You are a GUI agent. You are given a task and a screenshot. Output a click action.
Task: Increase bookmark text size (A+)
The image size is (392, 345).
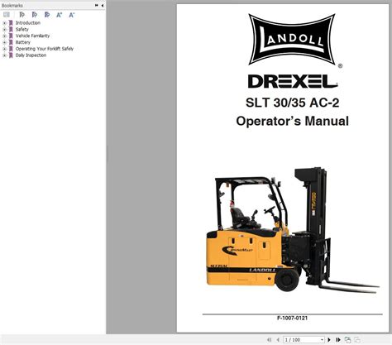pos(60,15)
